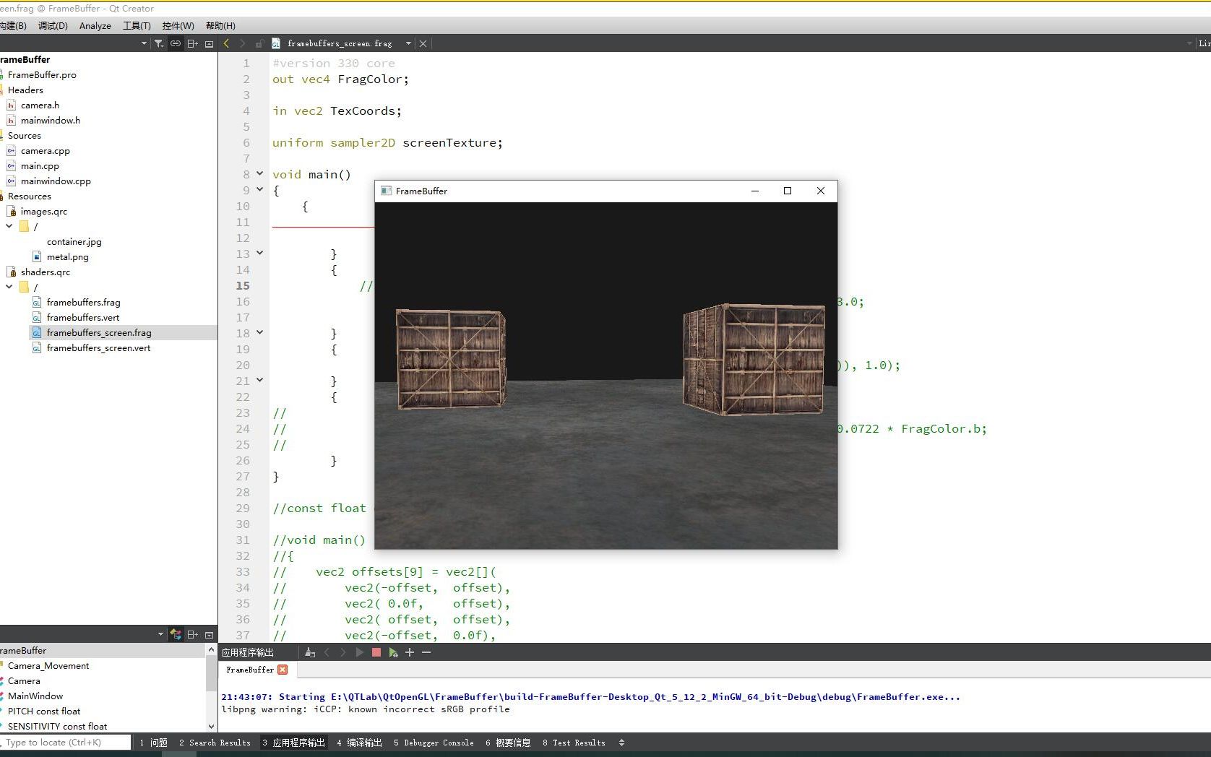Image resolution: width=1211 pixels, height=757 pixels.
Task: Open the 1 问题 issues pane
Action: click(x=153, y=743)
